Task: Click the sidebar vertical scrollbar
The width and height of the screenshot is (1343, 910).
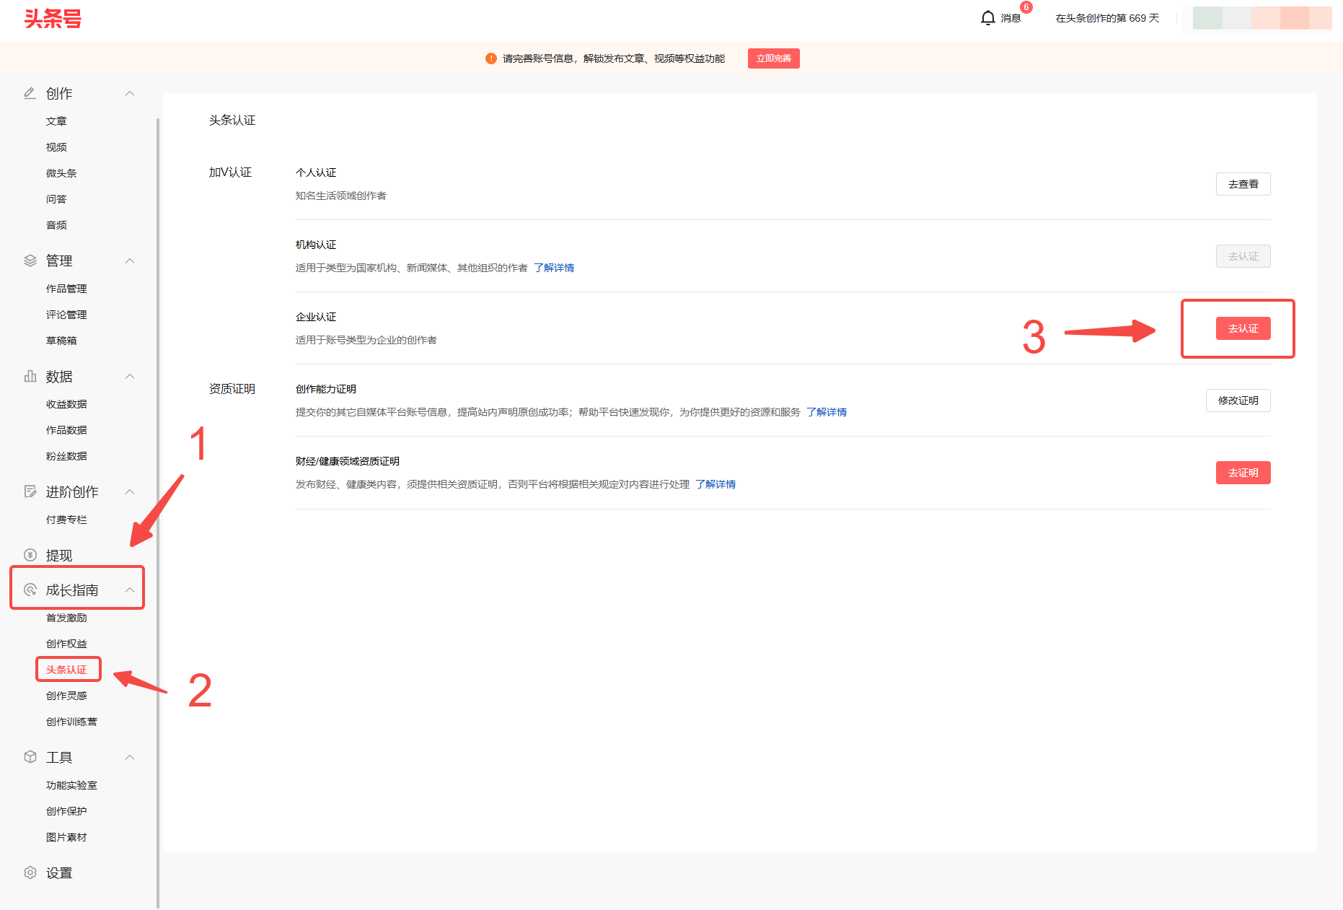Action: [x=158, y=505]
